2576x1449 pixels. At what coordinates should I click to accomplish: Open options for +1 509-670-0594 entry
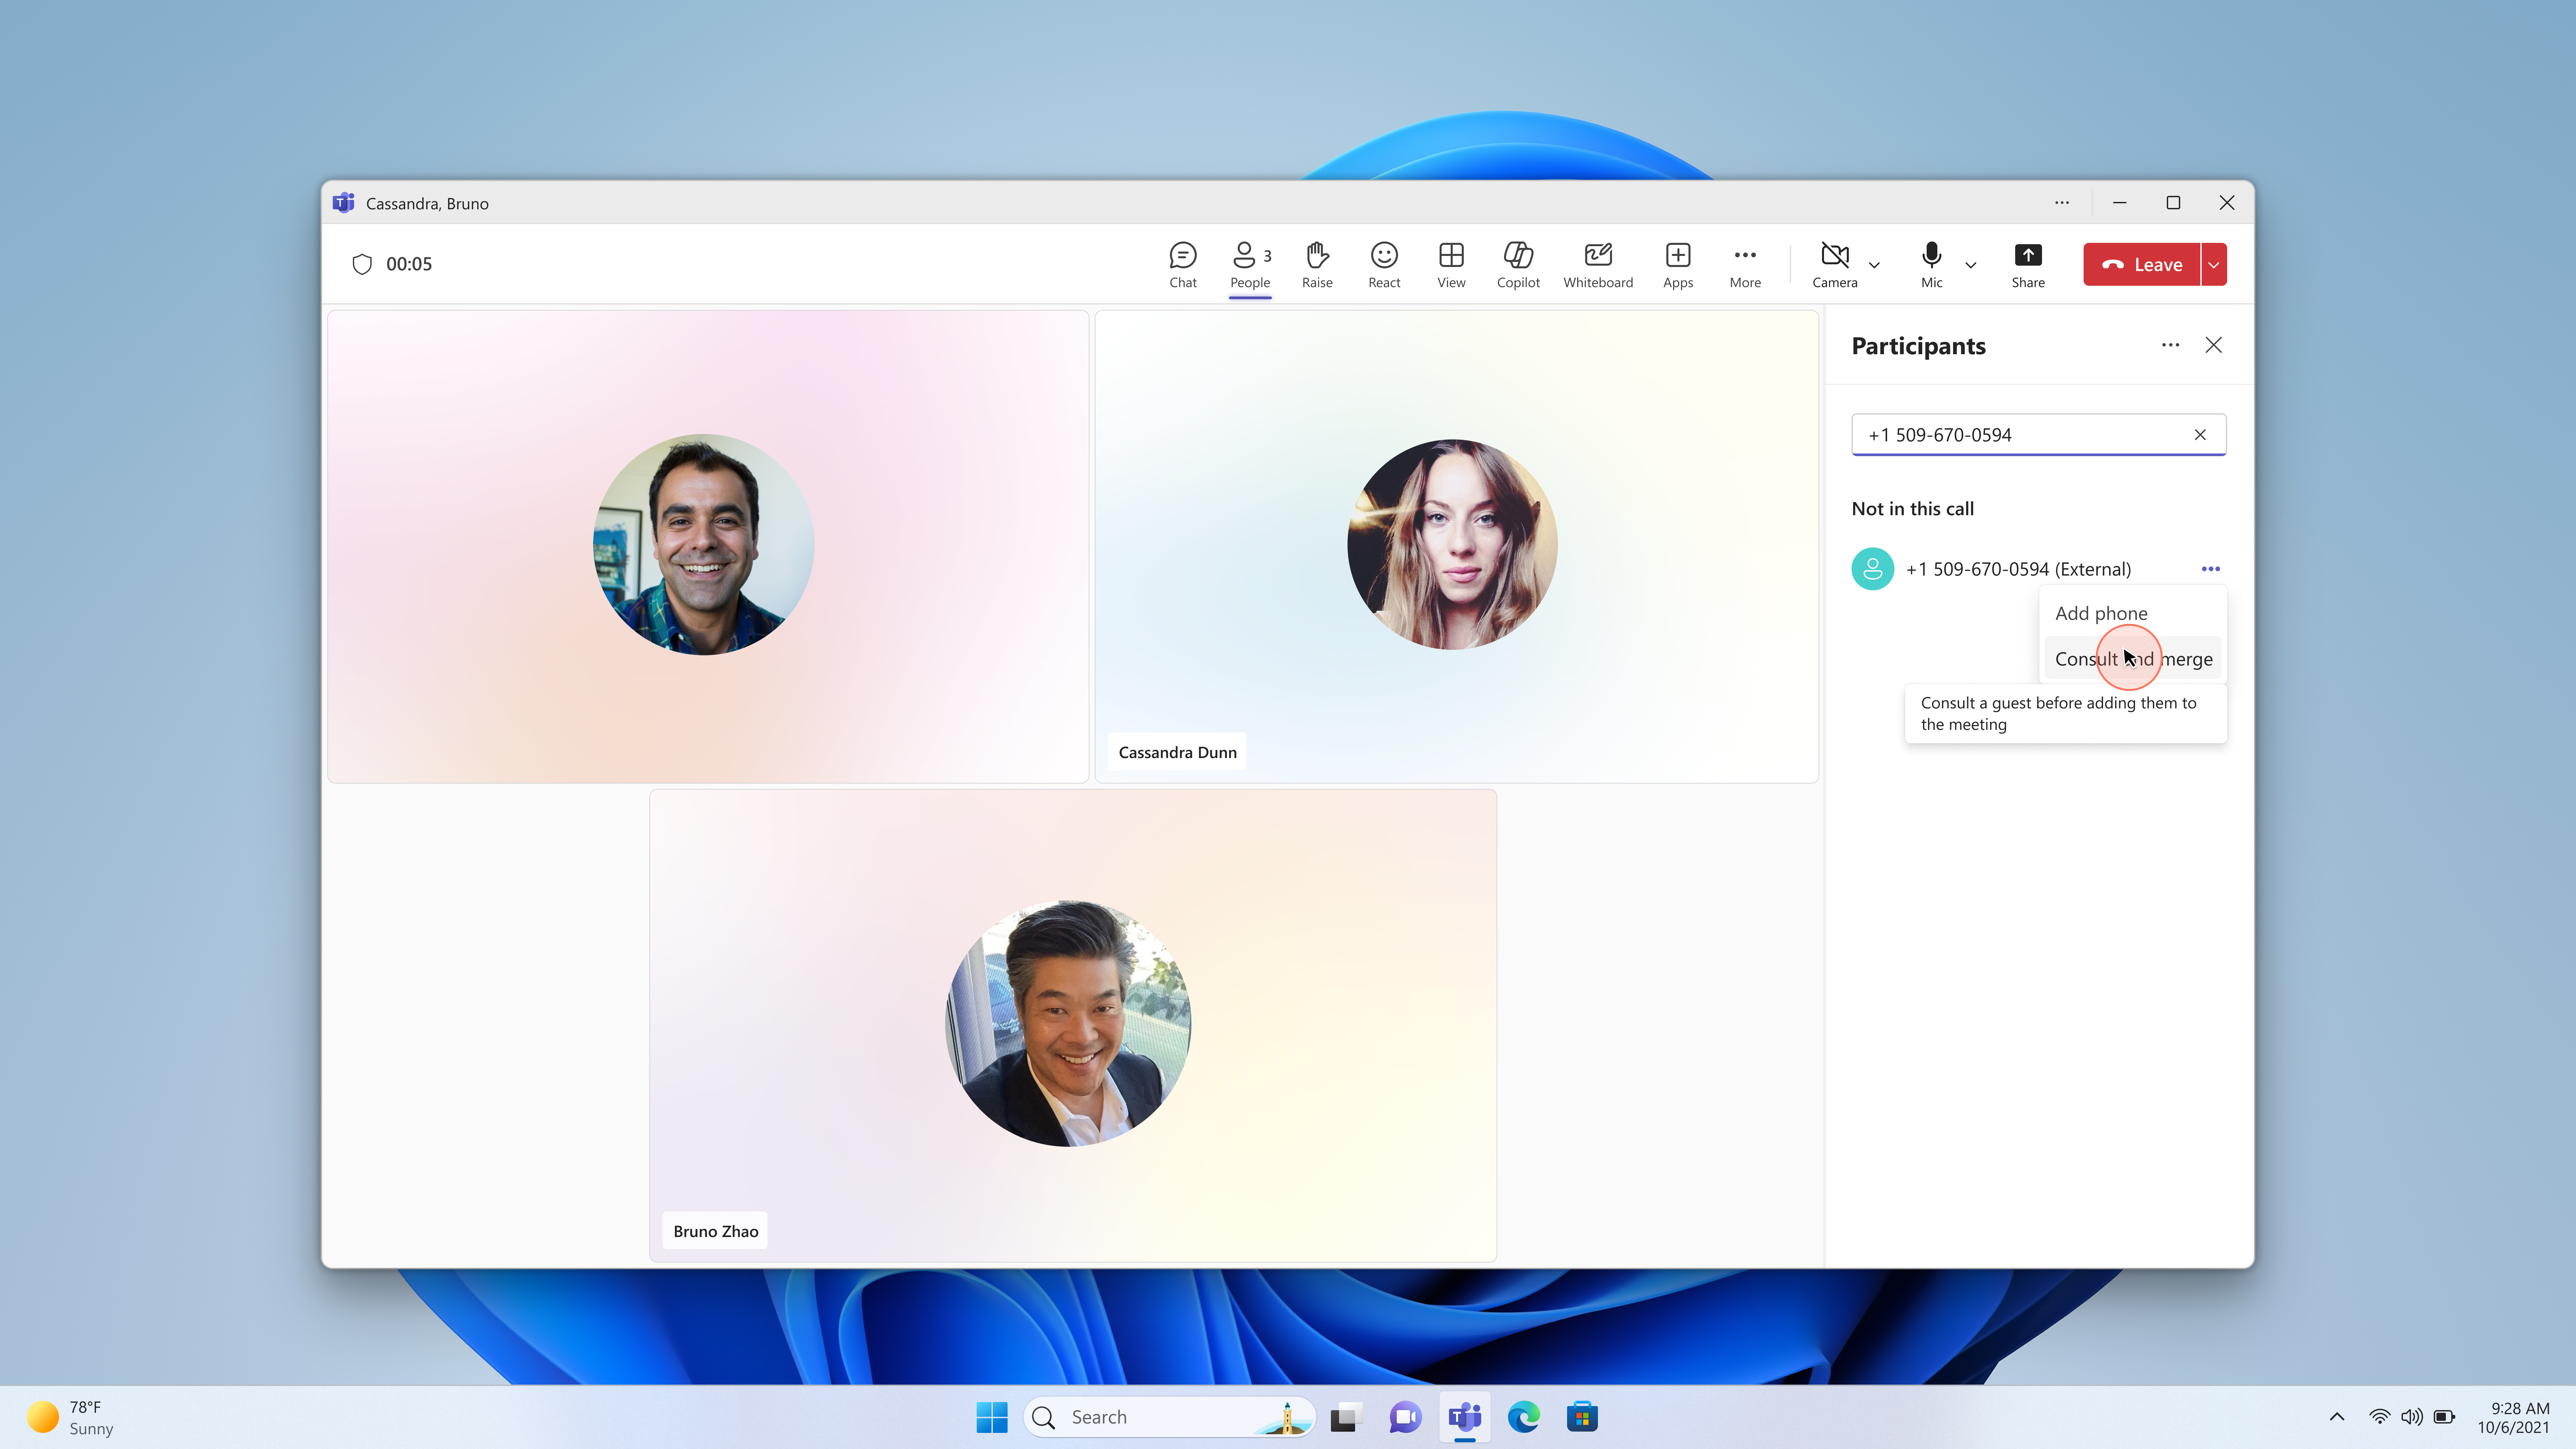pyautogui.click(x=2211, y=569)
